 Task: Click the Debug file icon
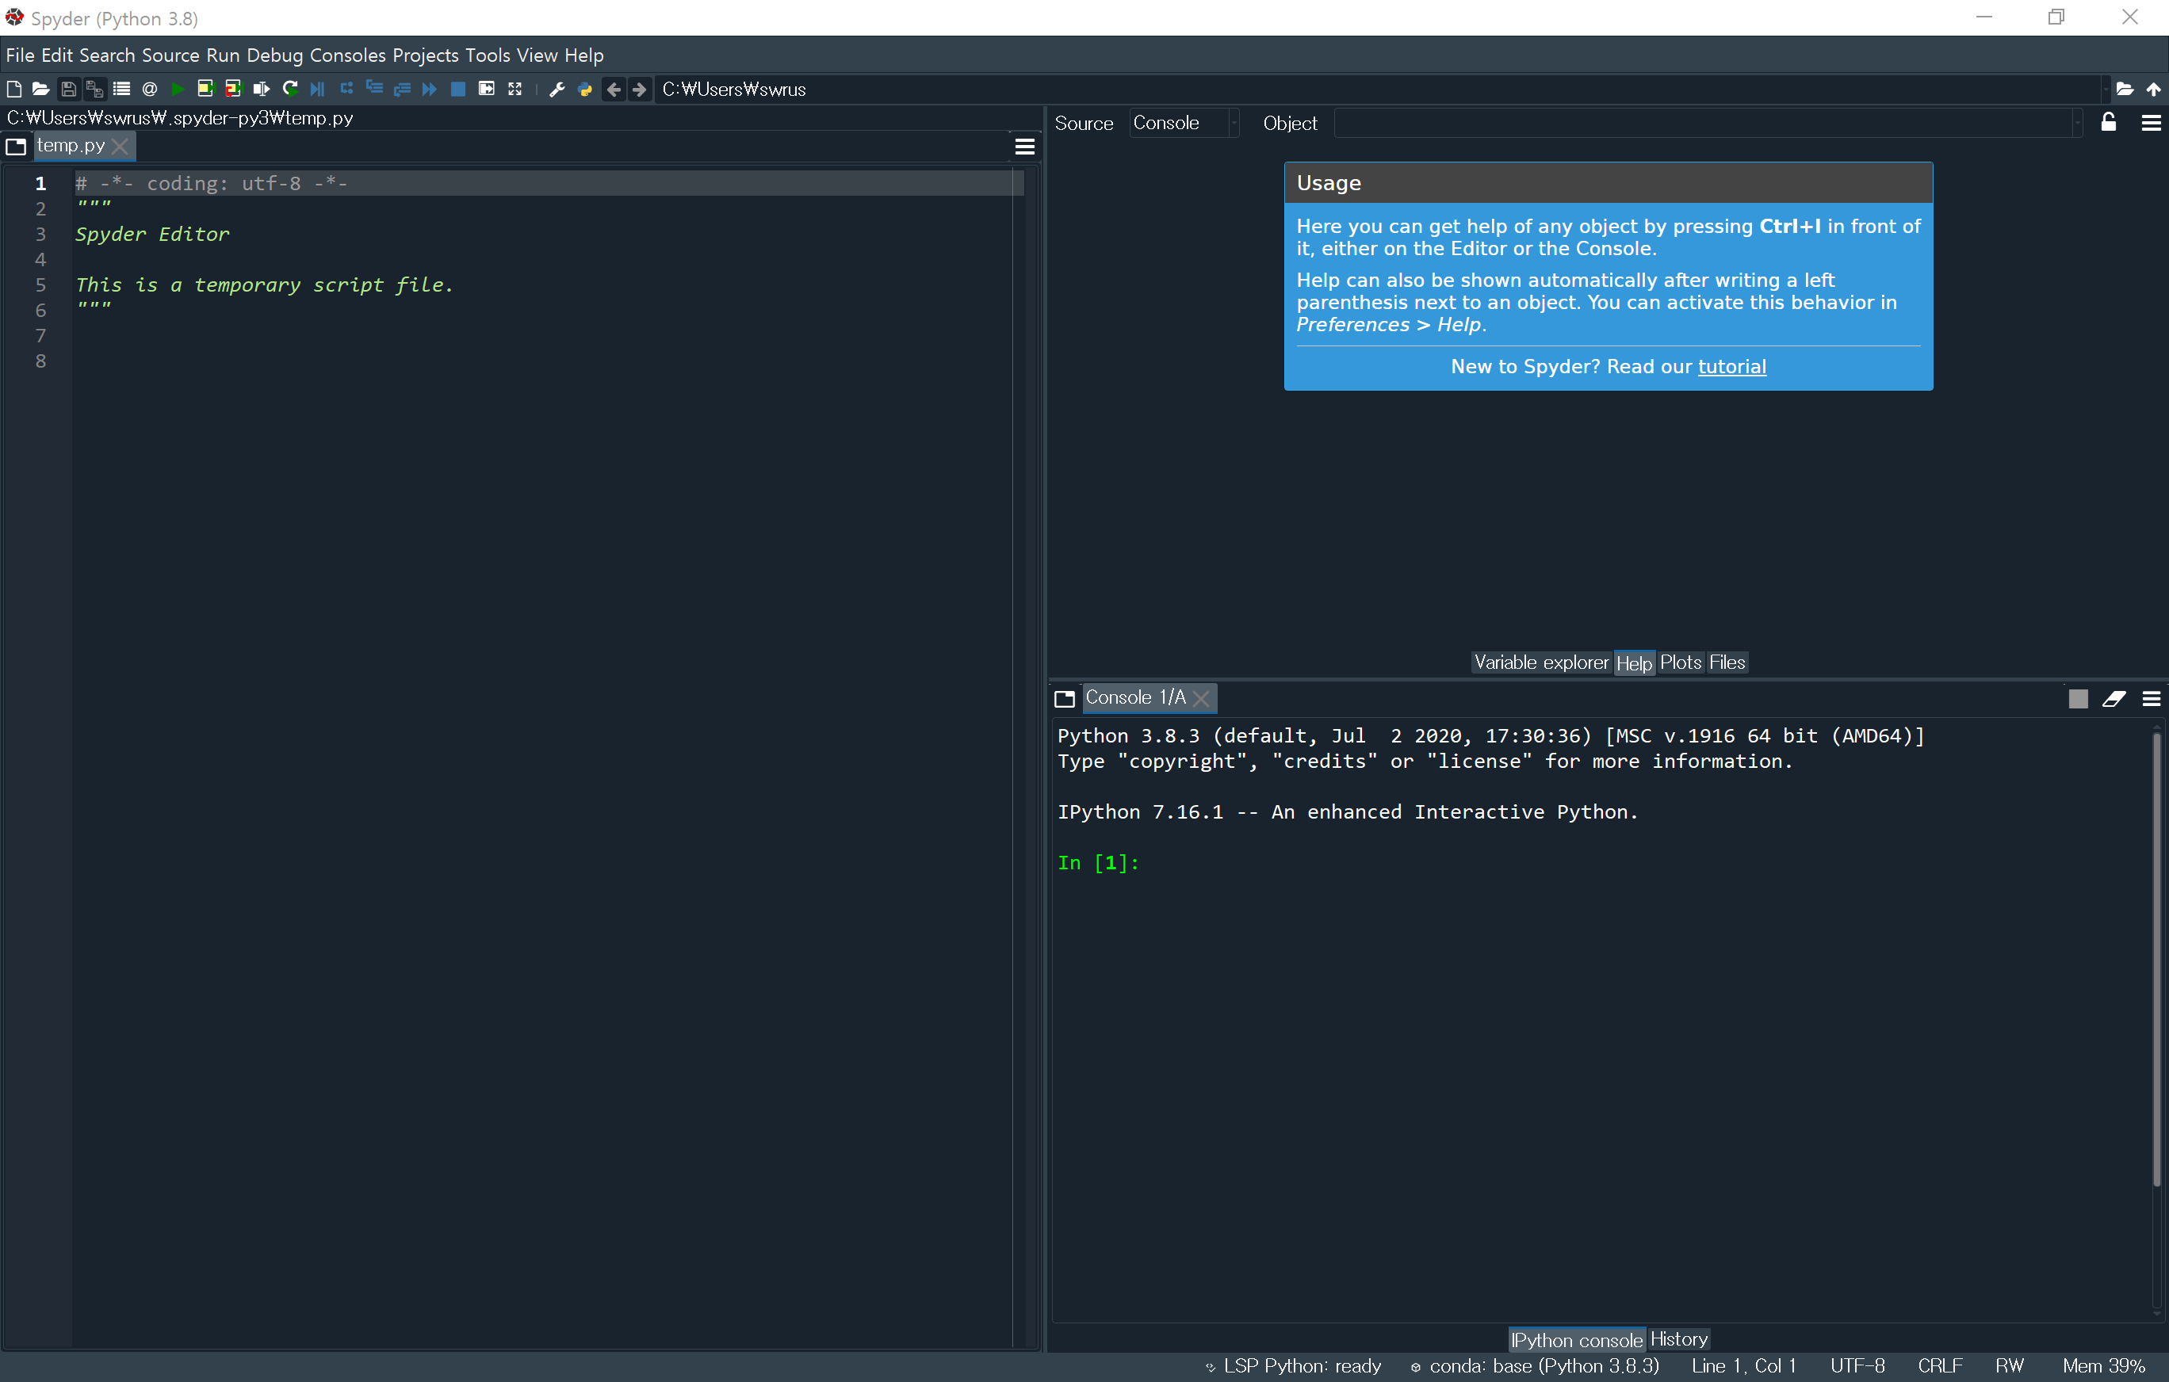click(x=317, y=89)
